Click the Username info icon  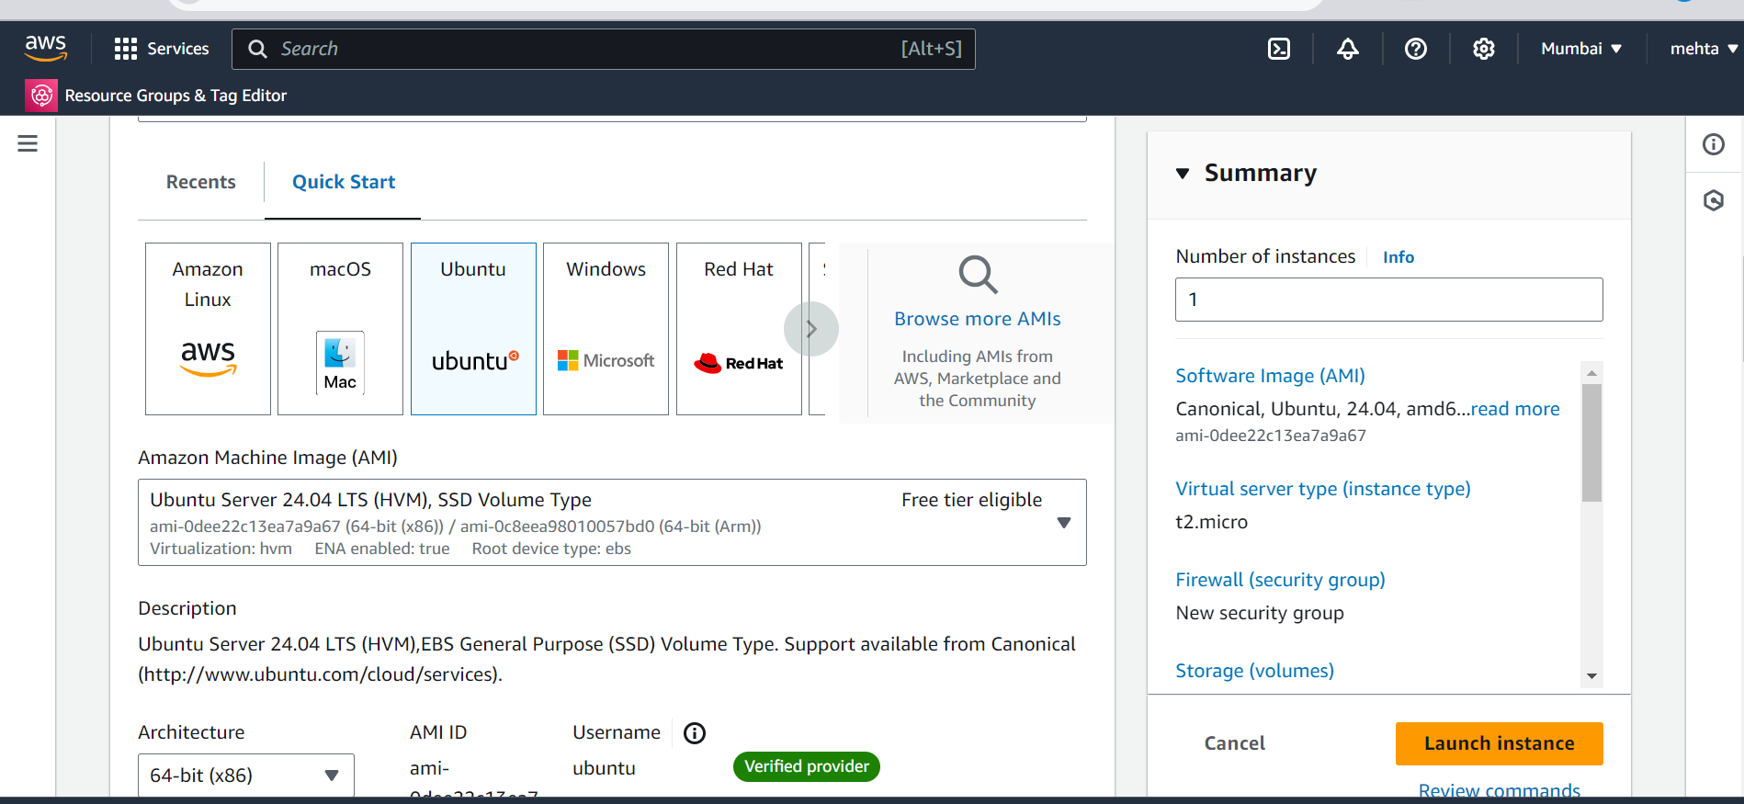pyautogui.click(x=695, y=733)
